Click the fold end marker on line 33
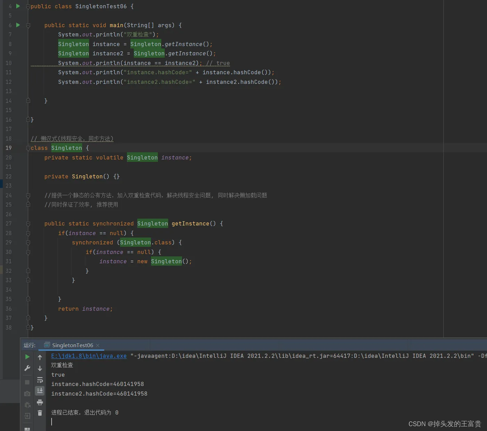 [x=28, y=280]
